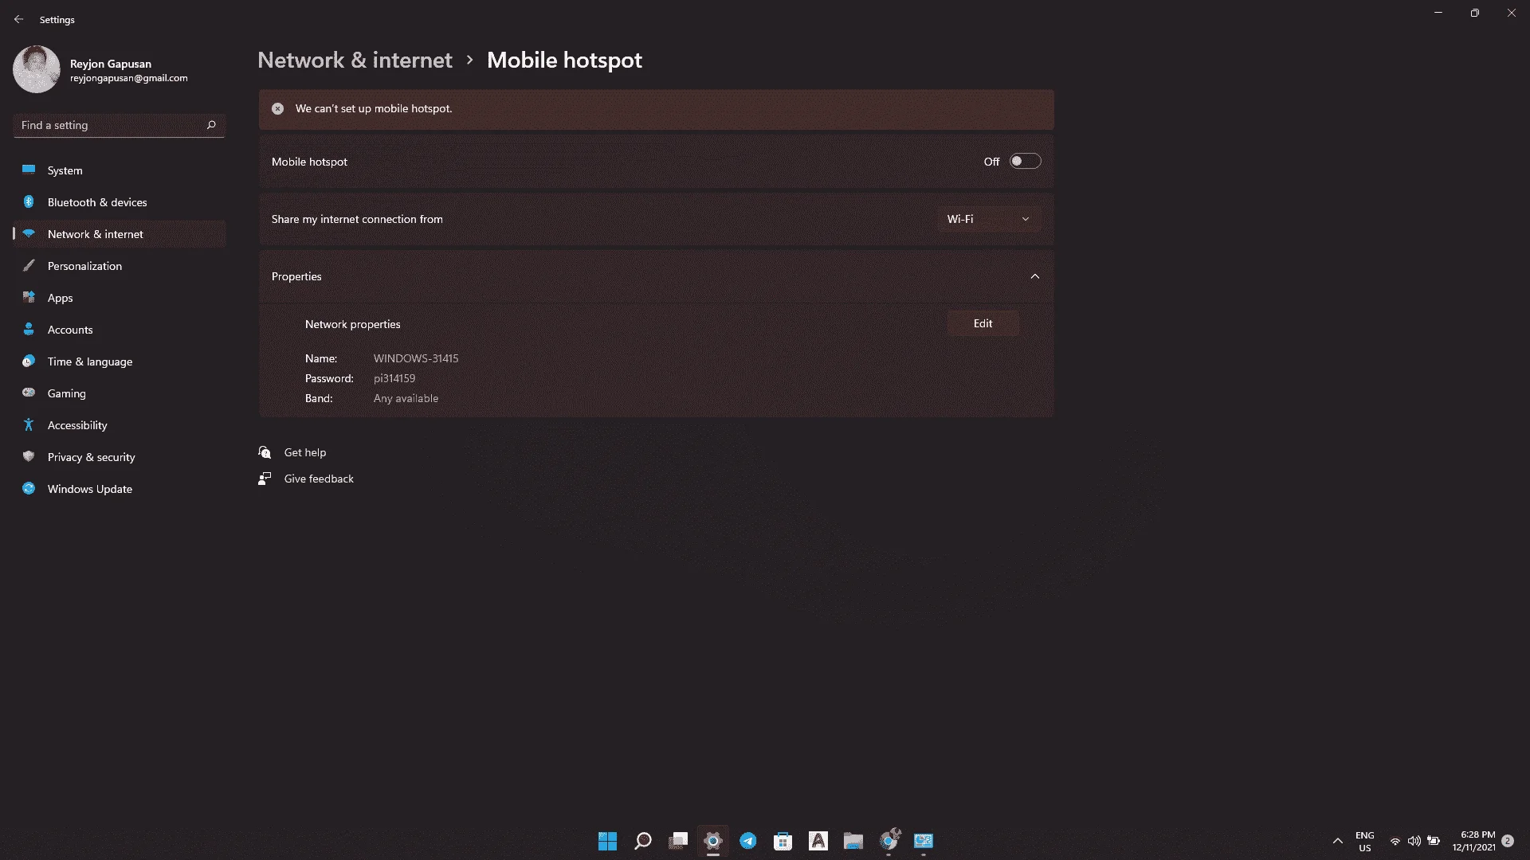
Task: Click the volume speaker tray icon
Action: point(1414,841)
